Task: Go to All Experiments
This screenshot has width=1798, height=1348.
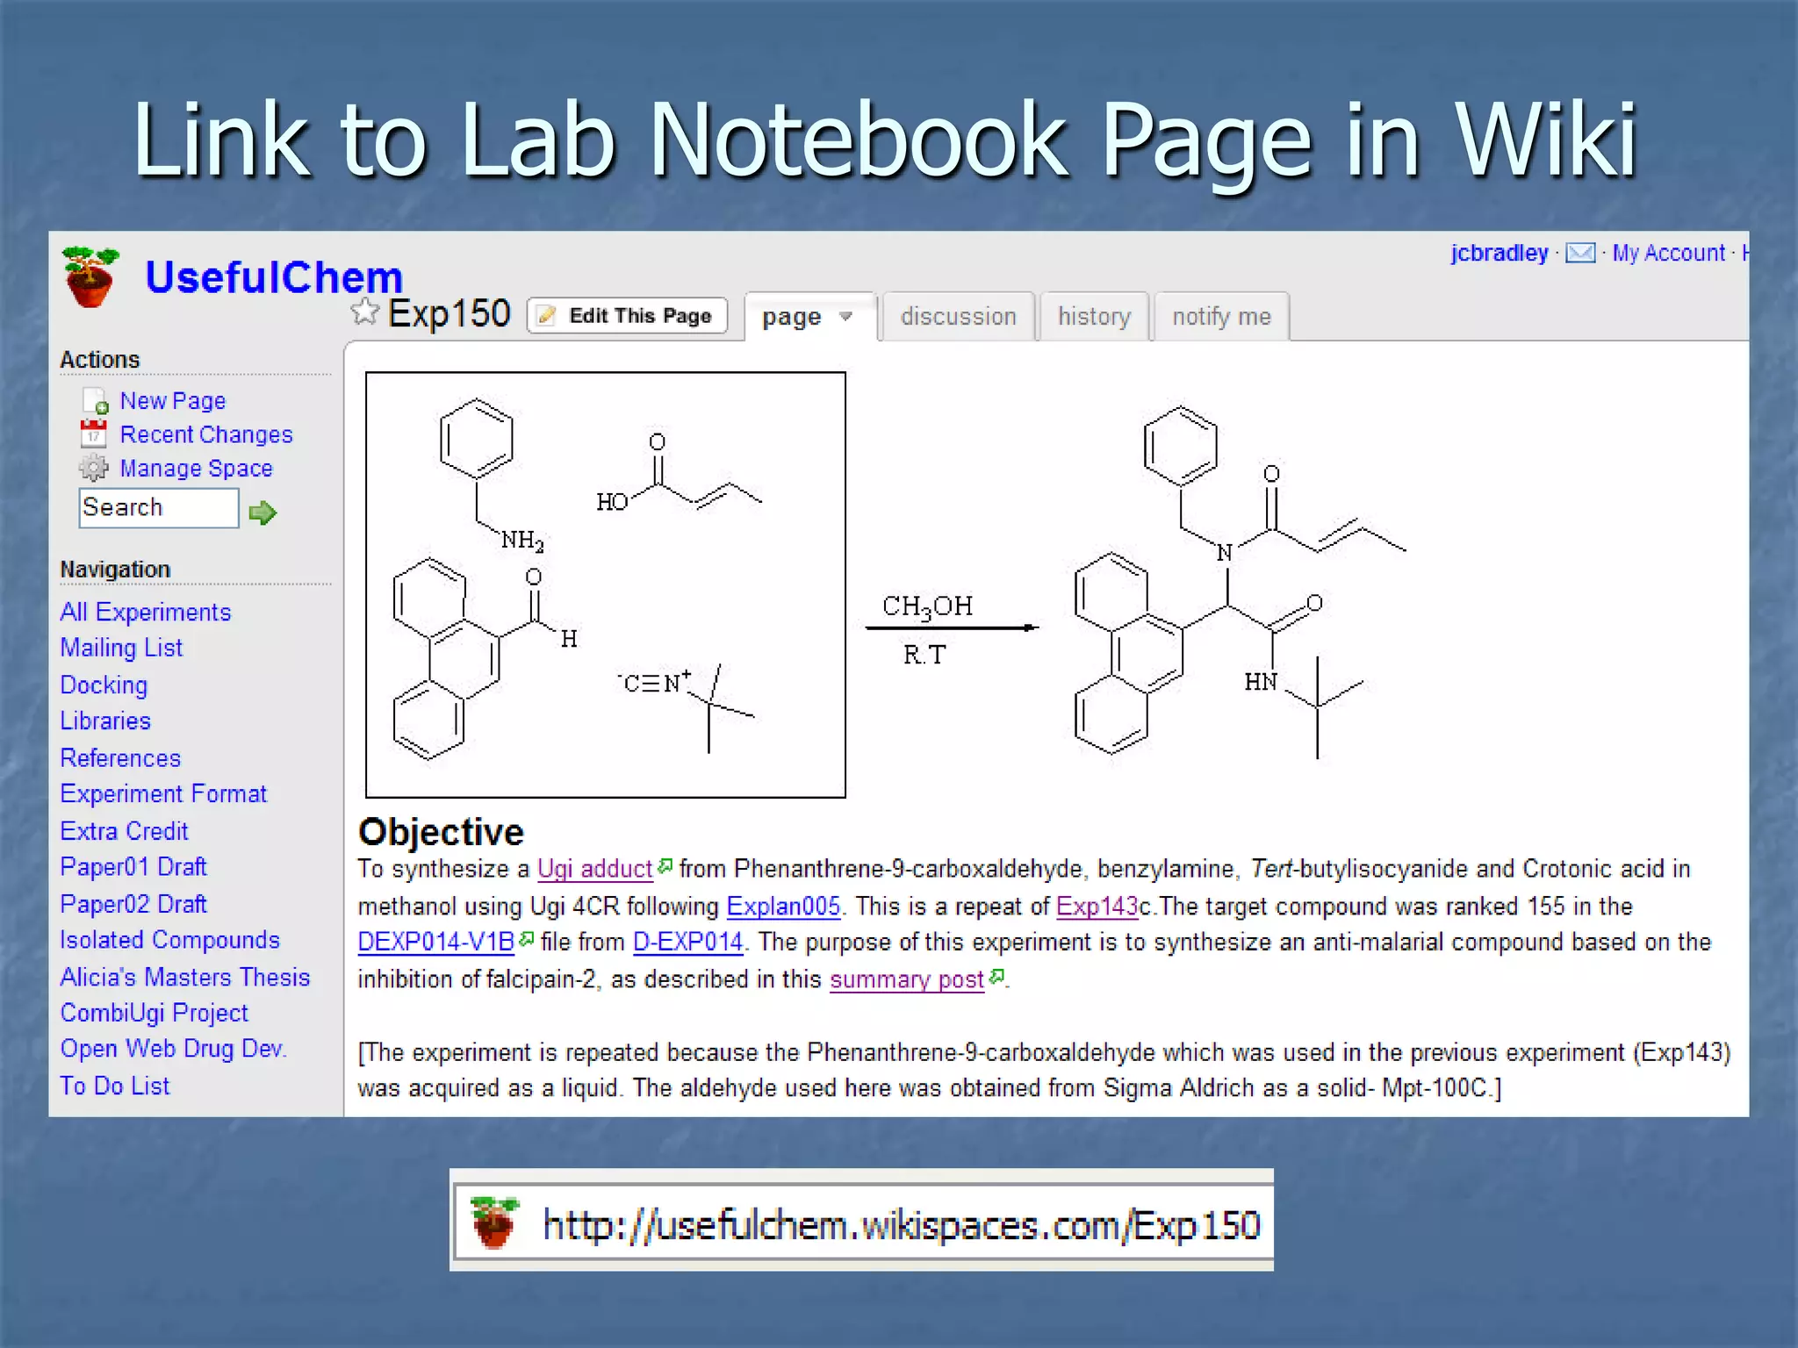Action: (146, 612)
